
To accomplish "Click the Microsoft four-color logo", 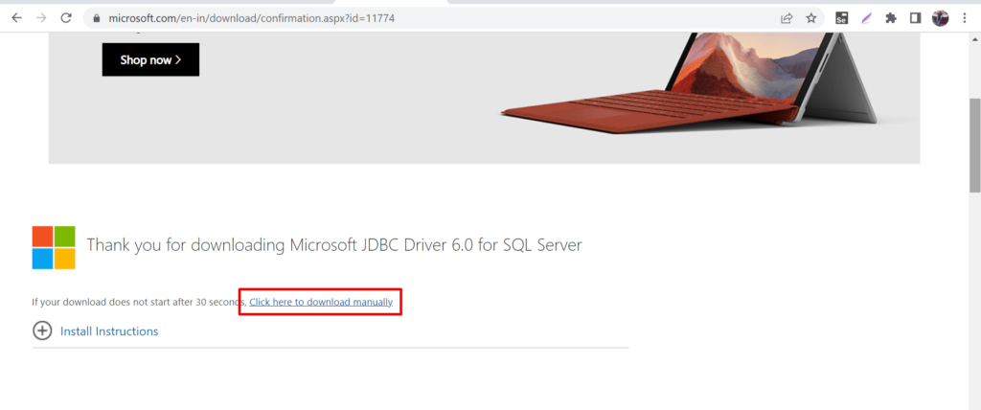I will [54, 247].
